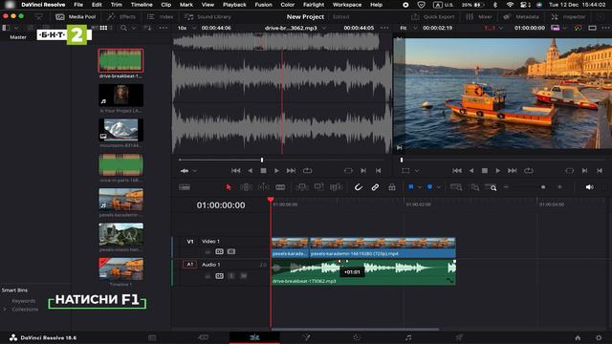The width and height of the screenshot is (612, 344).
Task: Open the Playback menu
Action: (234, 5)
